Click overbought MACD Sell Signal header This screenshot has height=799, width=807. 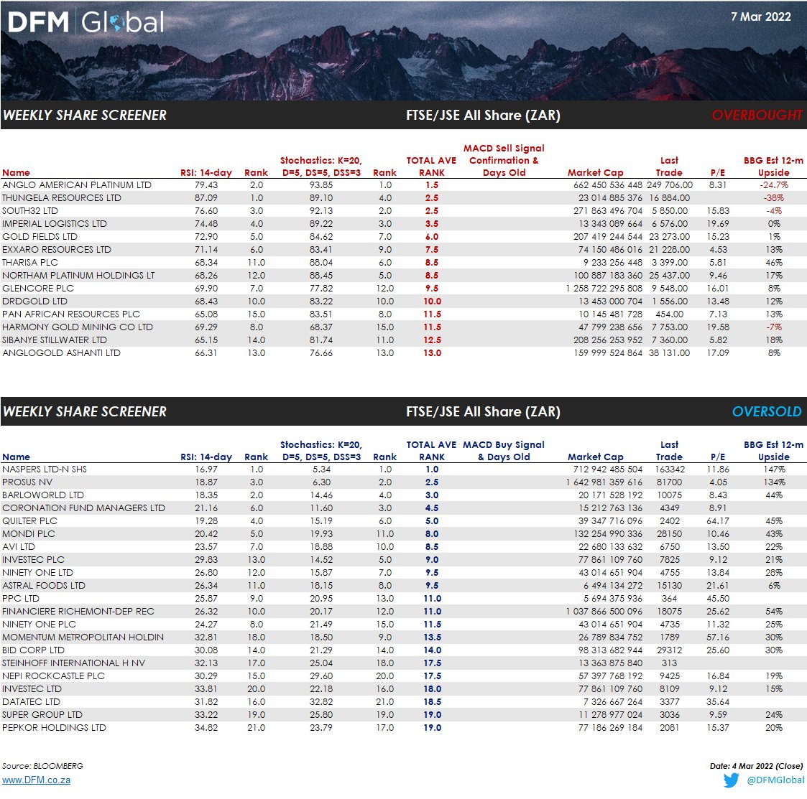click(504, 160)
